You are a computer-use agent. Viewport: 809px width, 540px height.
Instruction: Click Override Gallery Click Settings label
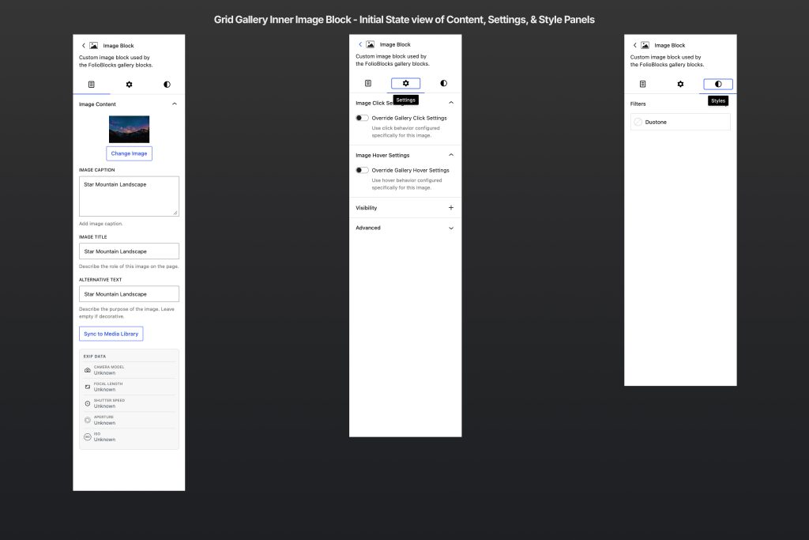(x=409, y=118)
